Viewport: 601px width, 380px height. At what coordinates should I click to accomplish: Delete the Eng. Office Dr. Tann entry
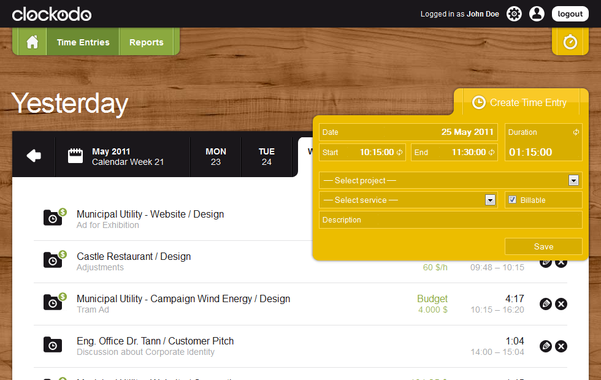pyautogui.click(x=561, y=346)
